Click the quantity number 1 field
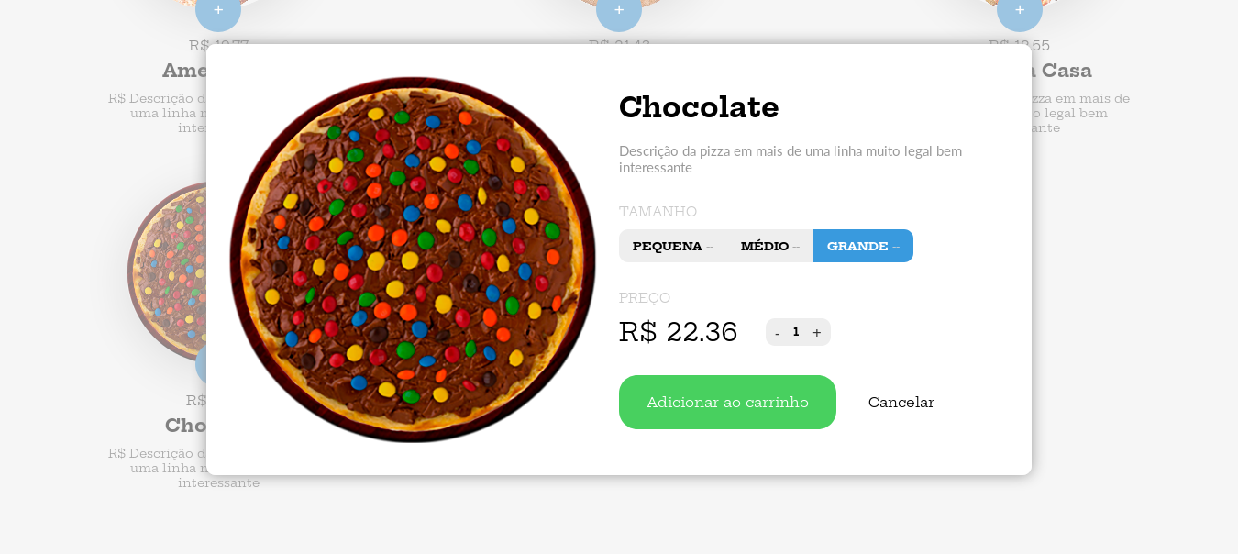The image size is (1238, 554). pos(796,332)
